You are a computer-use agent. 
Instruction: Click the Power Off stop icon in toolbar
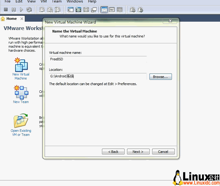tap(6, 10)
